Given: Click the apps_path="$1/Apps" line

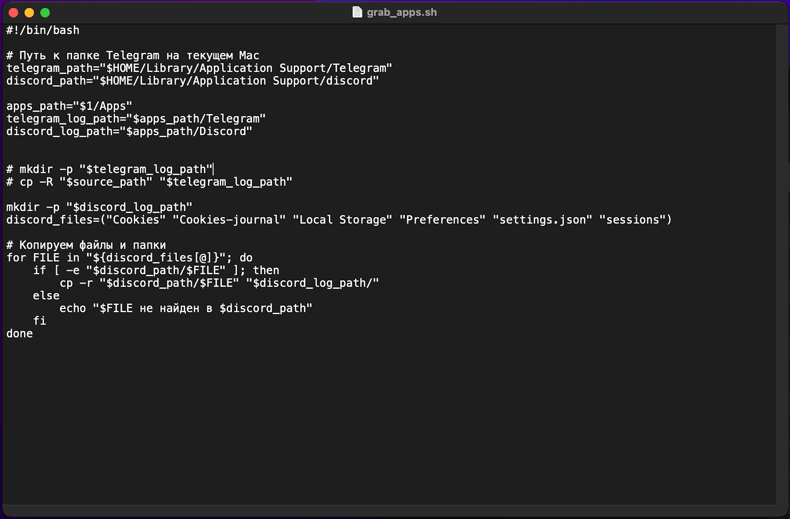Looking at the screenshot, I should click(x=69, y=106).
